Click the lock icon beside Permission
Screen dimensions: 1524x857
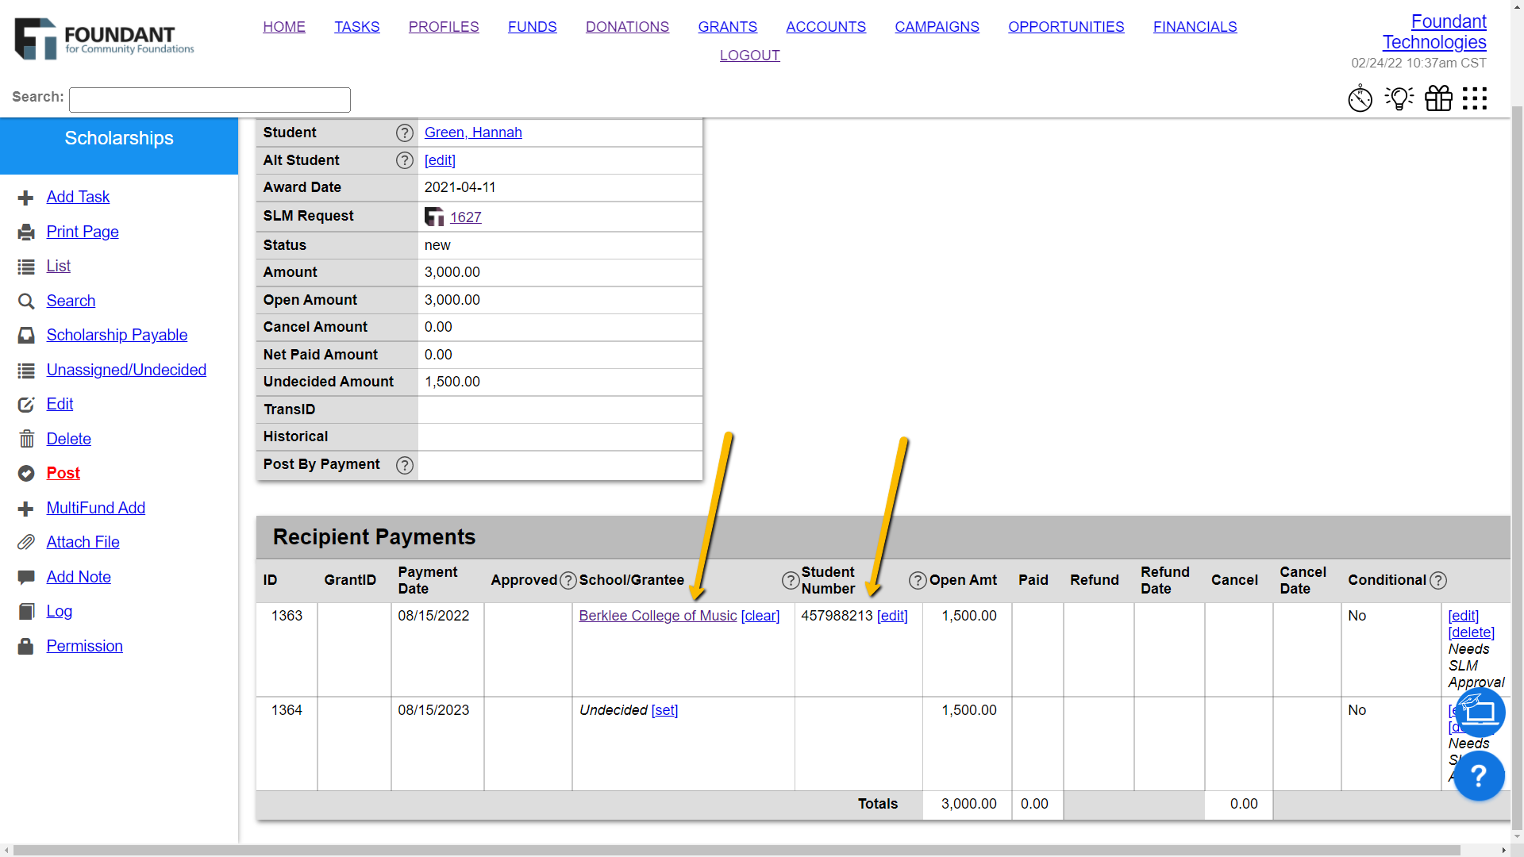(x=26, y=646)
